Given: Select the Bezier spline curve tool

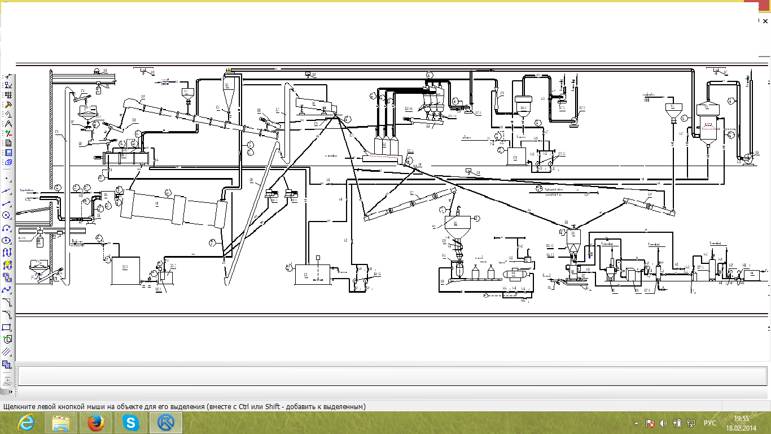Looking at the screenshot, I should tap(7, 290).
